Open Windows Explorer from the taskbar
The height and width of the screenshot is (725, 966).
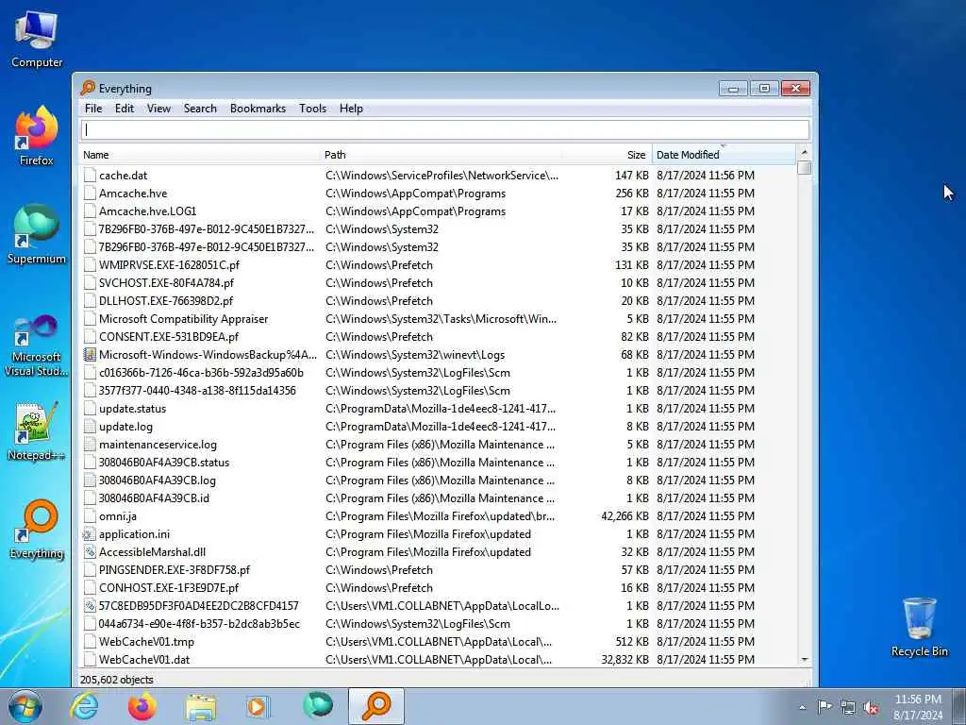pos(201,708)
